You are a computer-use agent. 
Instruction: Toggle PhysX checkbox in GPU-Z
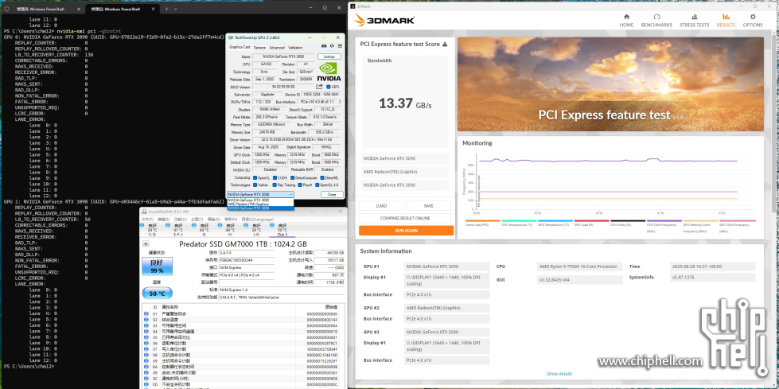pyautogui.click(x=300, y=185)
